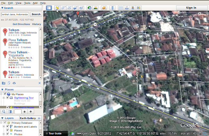The image size is (209, 136).
Task: Click the Telkom placemark A on map
Action: [x=78, y=13]
